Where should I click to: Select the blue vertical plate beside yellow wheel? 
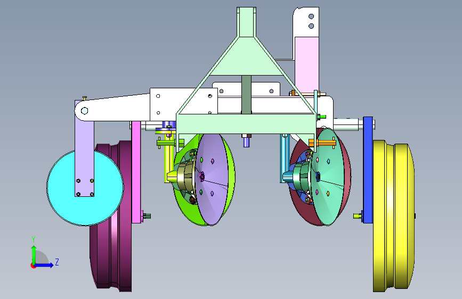click(x=368, y=170)
